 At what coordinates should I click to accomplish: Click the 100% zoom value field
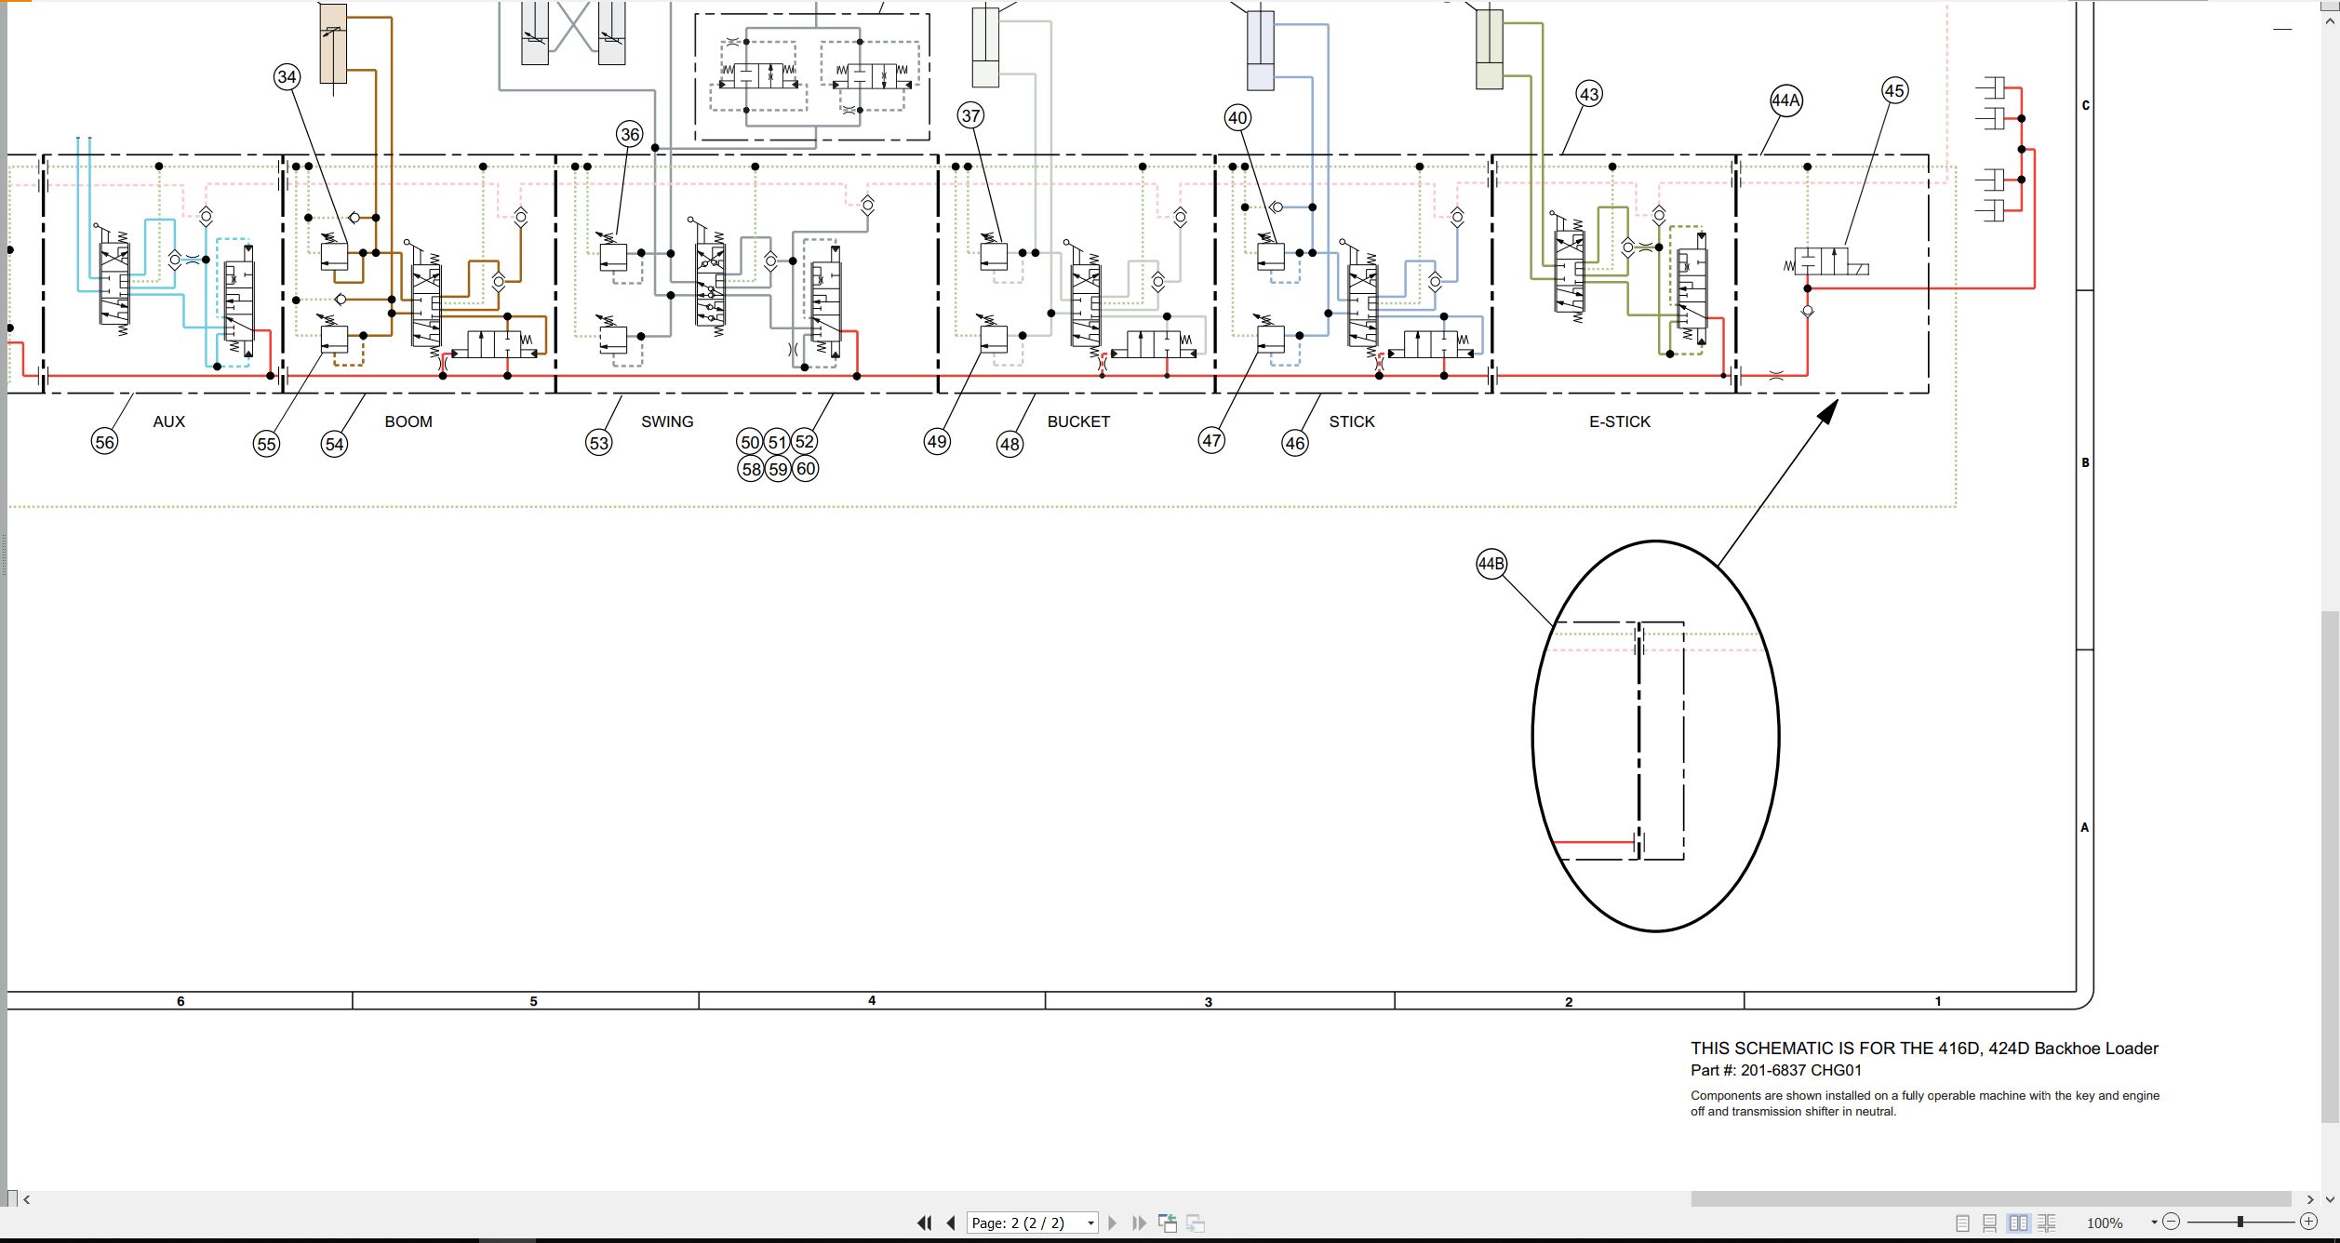point(2105,1223)
